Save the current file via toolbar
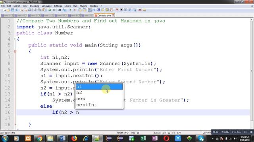Screen dimensions: 254x142 coord(12,10)
